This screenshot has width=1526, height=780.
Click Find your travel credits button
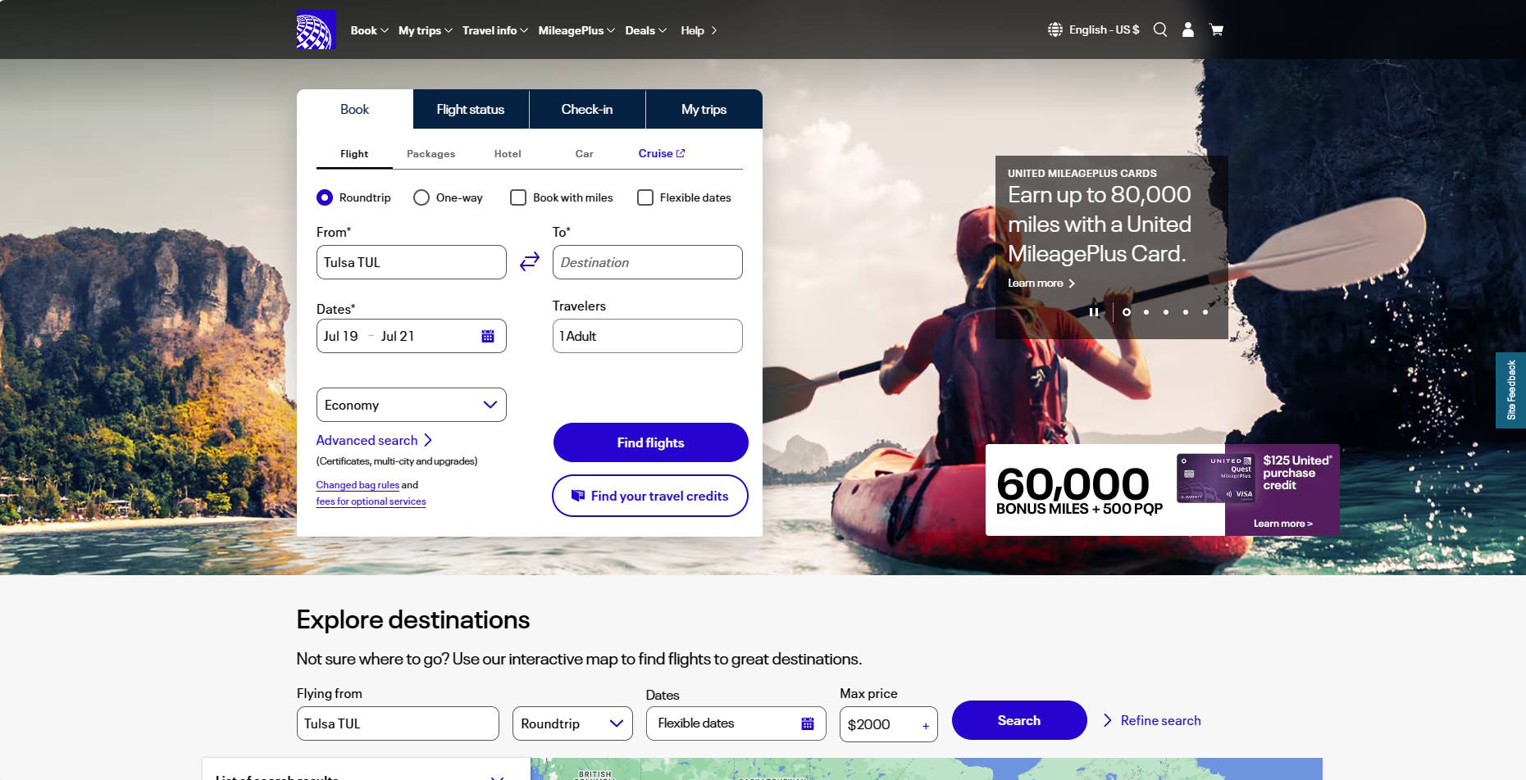click(650, 496)
